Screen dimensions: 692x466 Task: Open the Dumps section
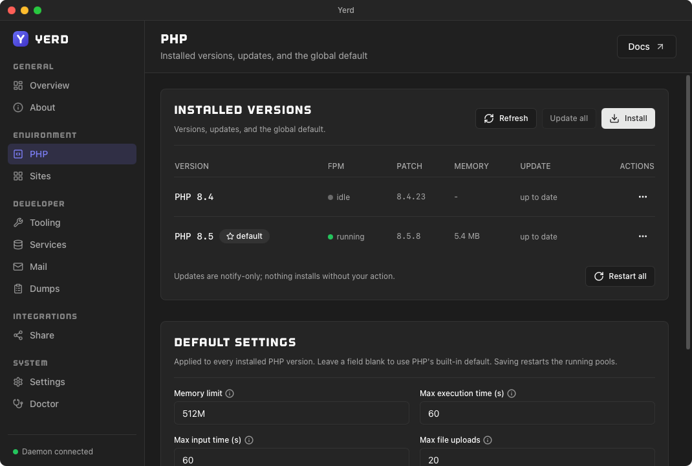(x=72, y=289)
